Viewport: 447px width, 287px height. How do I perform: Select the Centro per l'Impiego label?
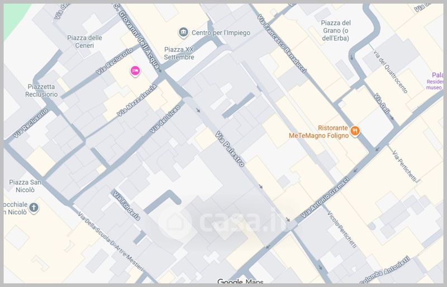pyautogui.click(x=221, y=33)
